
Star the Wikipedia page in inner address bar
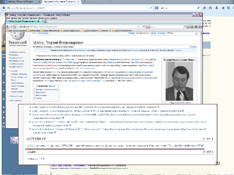tap(138, 27)
